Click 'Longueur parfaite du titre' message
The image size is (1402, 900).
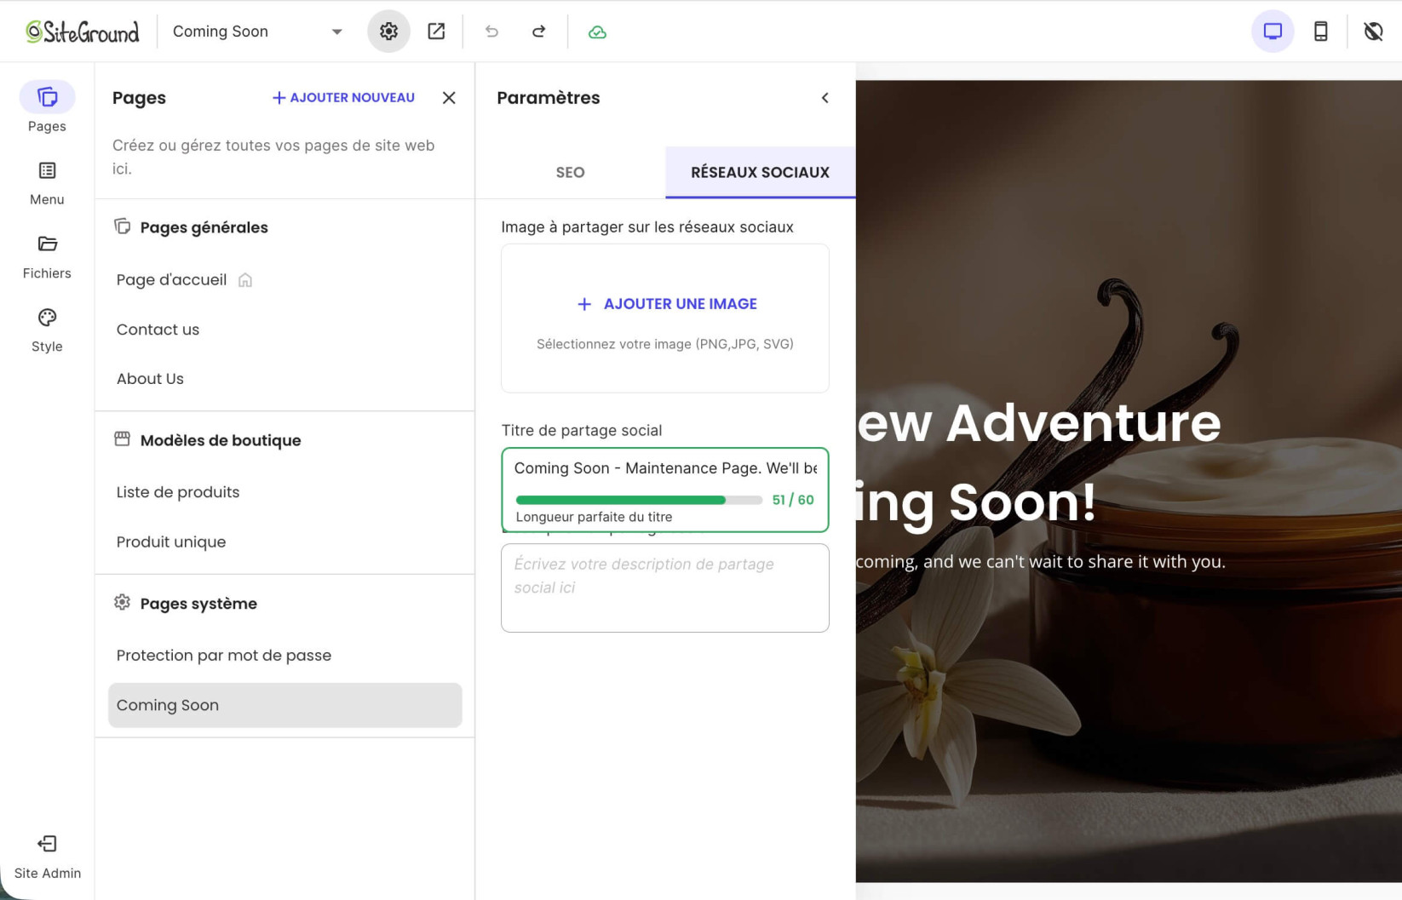click(594, 517)
